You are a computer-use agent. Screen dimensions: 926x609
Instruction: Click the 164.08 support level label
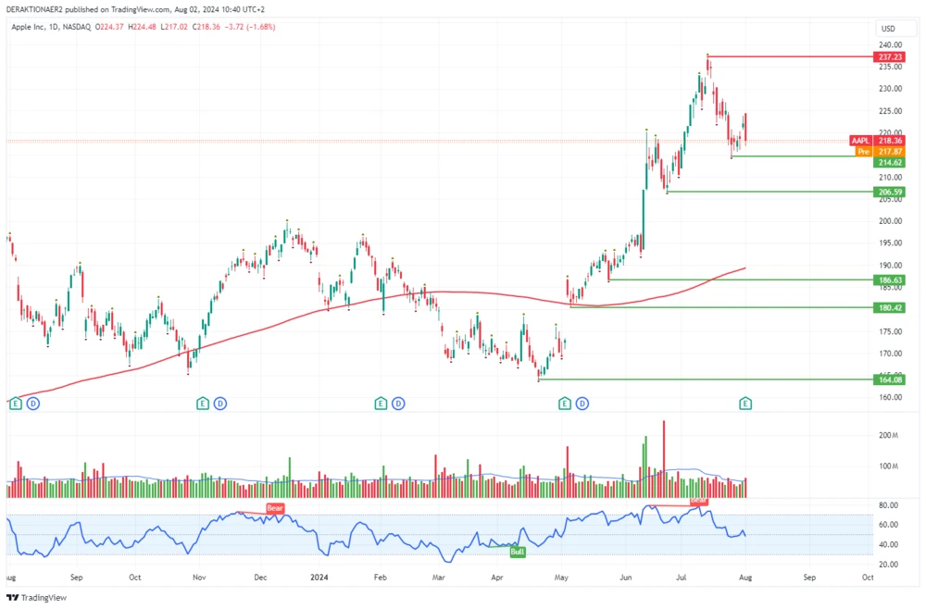888,379
